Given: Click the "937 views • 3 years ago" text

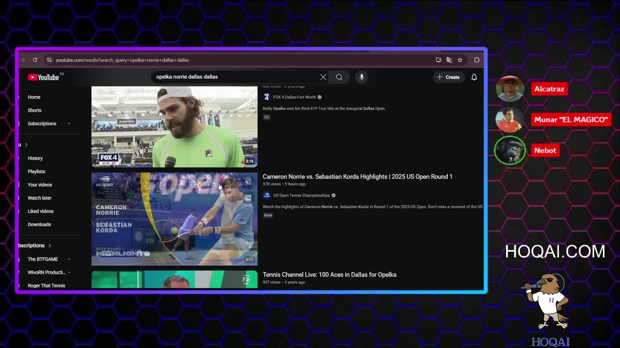Looking at the screenshot, I should click(284, 282).
